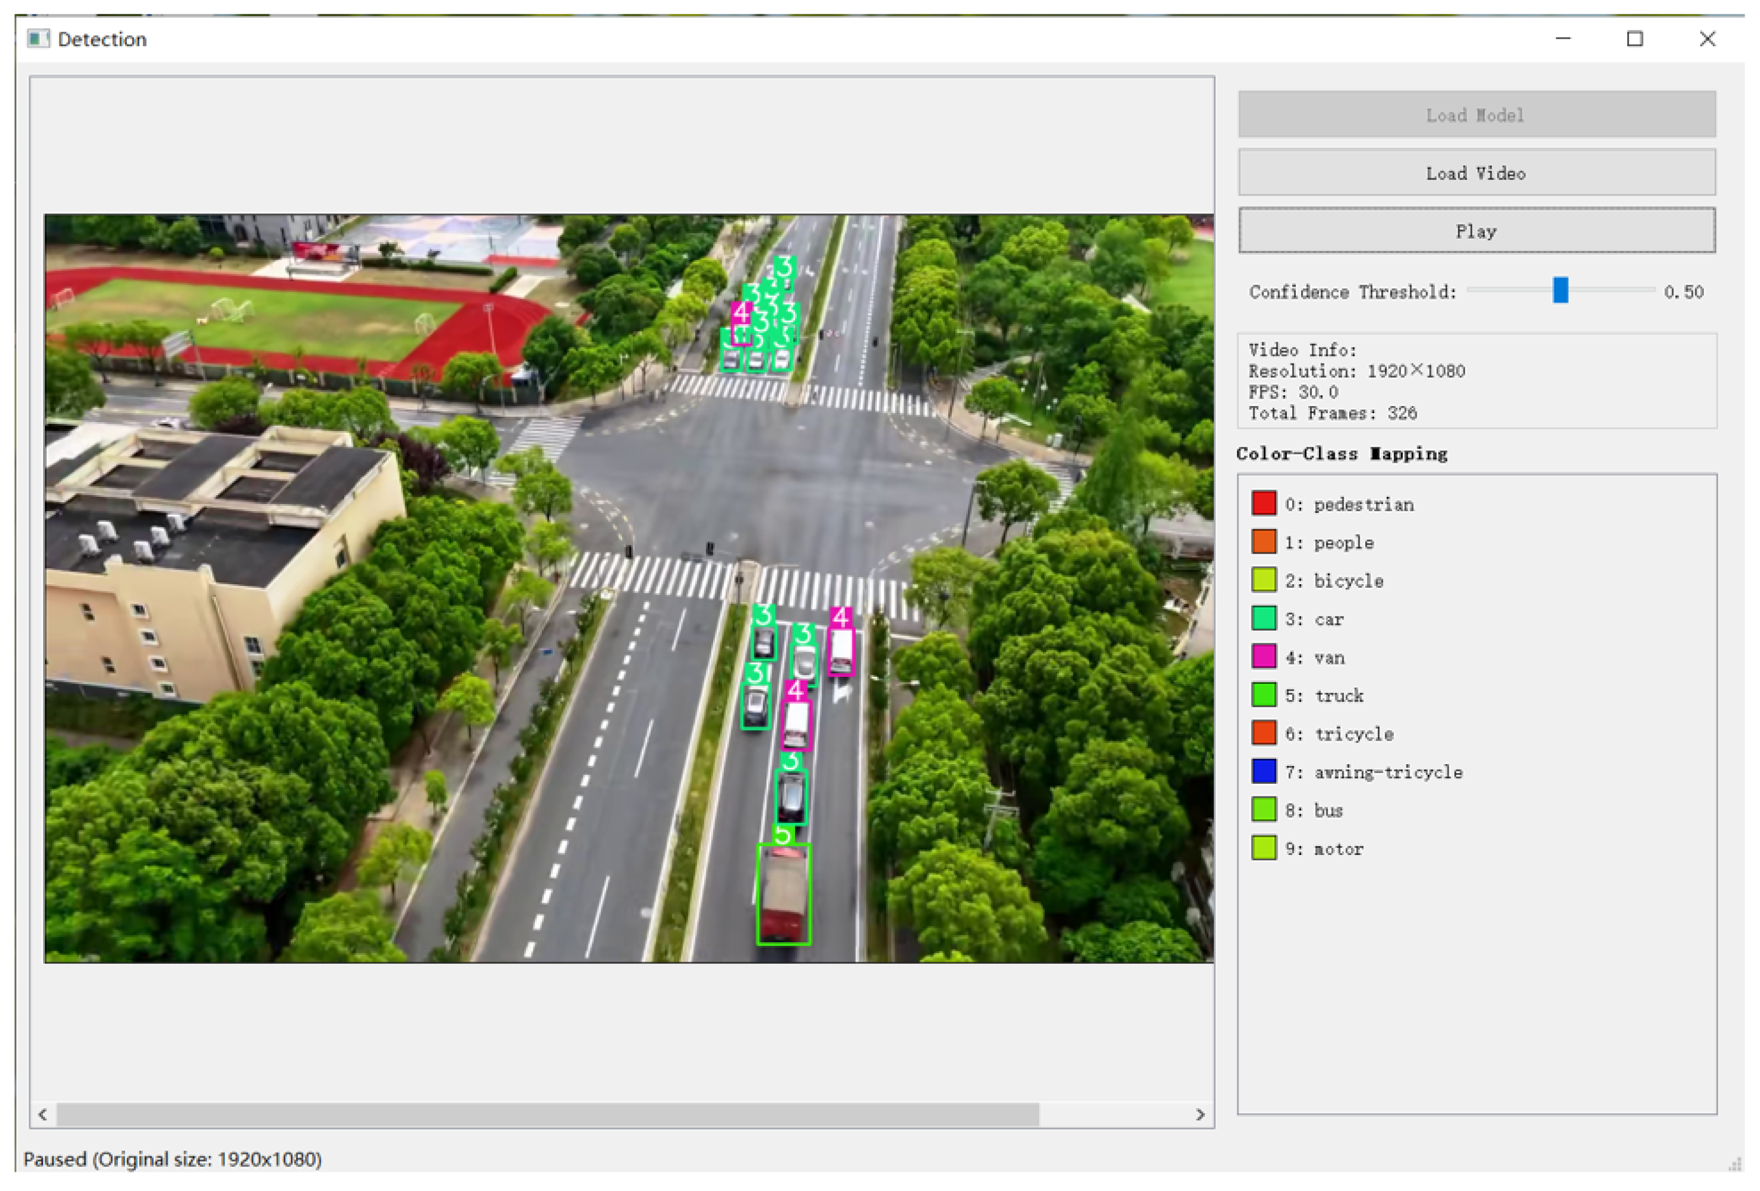Maximize the Detection window
Screen dimensions: 1760x1191
(1634, 39)
